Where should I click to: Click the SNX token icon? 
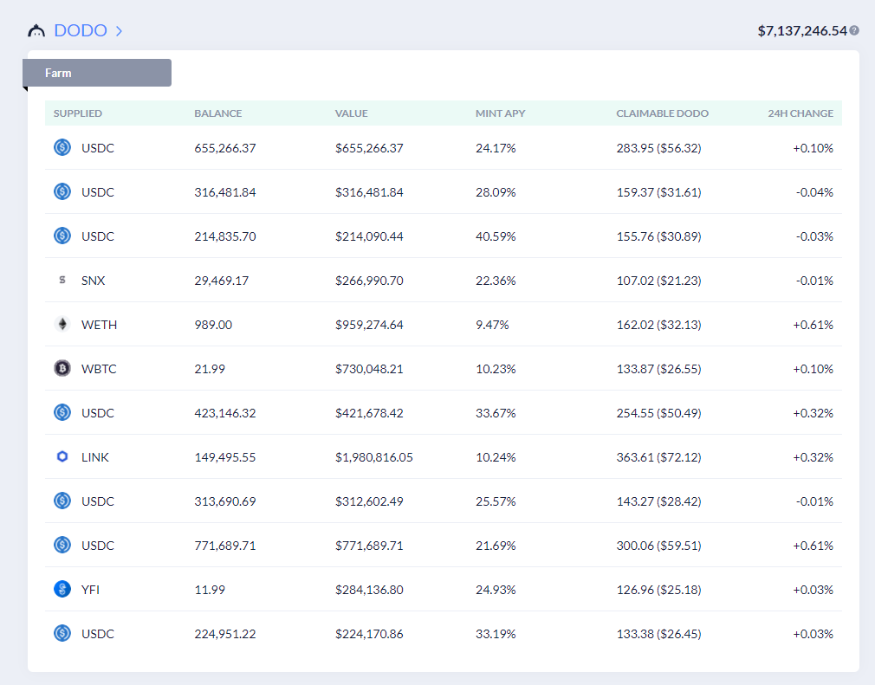[62, 280]
